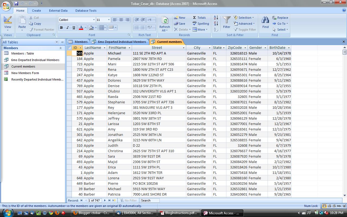Open the Selection filter dropdown
Screen dimensions: 347x217
coord(244,18)
